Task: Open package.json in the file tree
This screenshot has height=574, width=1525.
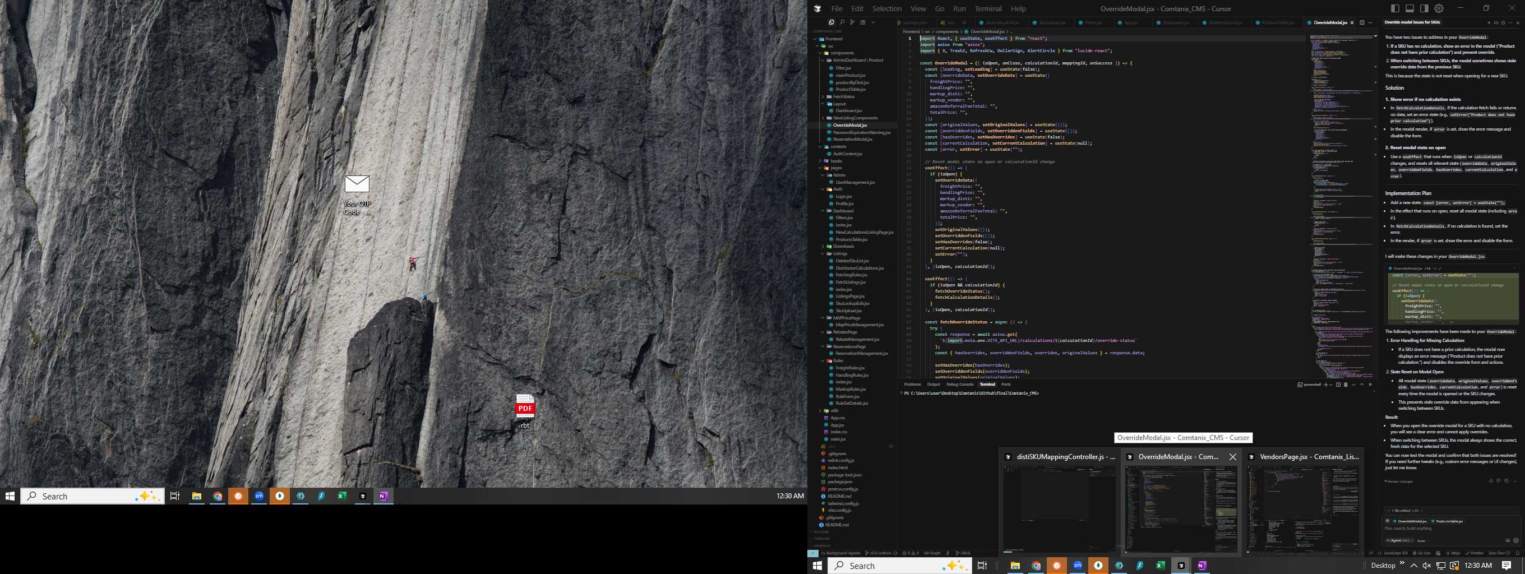Action: tap(840, 482)
